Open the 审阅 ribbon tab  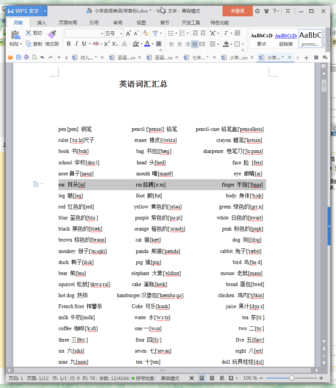click(x=118, y=22)
